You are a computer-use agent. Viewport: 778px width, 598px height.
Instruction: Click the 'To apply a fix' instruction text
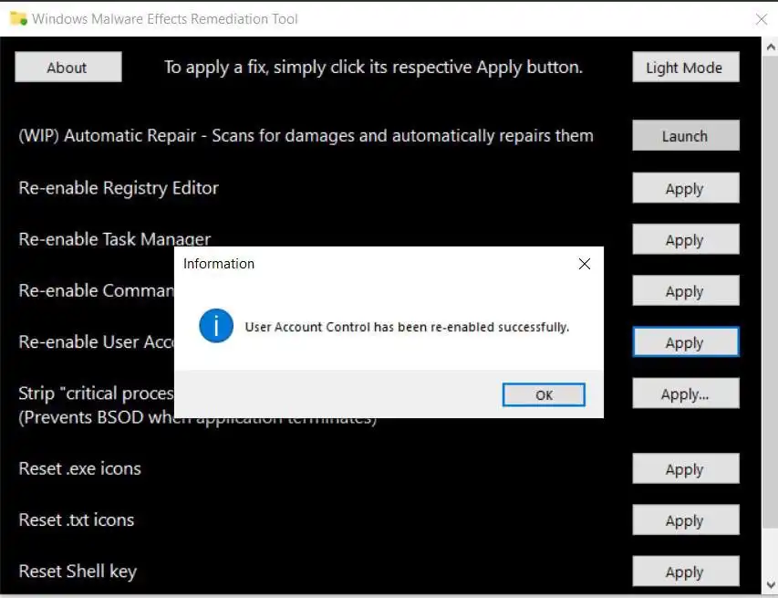374,67
